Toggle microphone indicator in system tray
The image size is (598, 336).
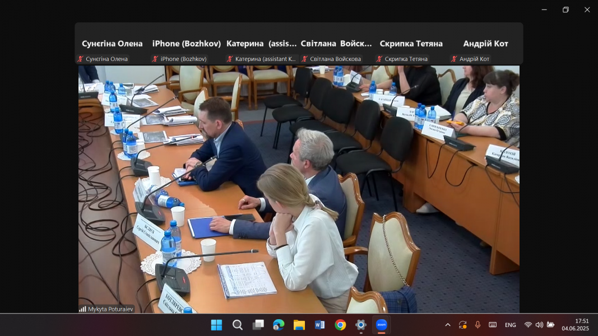478,325
